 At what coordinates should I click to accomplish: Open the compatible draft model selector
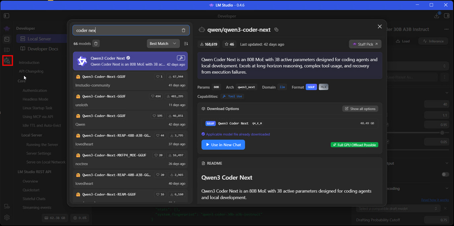tap(398, 208)
